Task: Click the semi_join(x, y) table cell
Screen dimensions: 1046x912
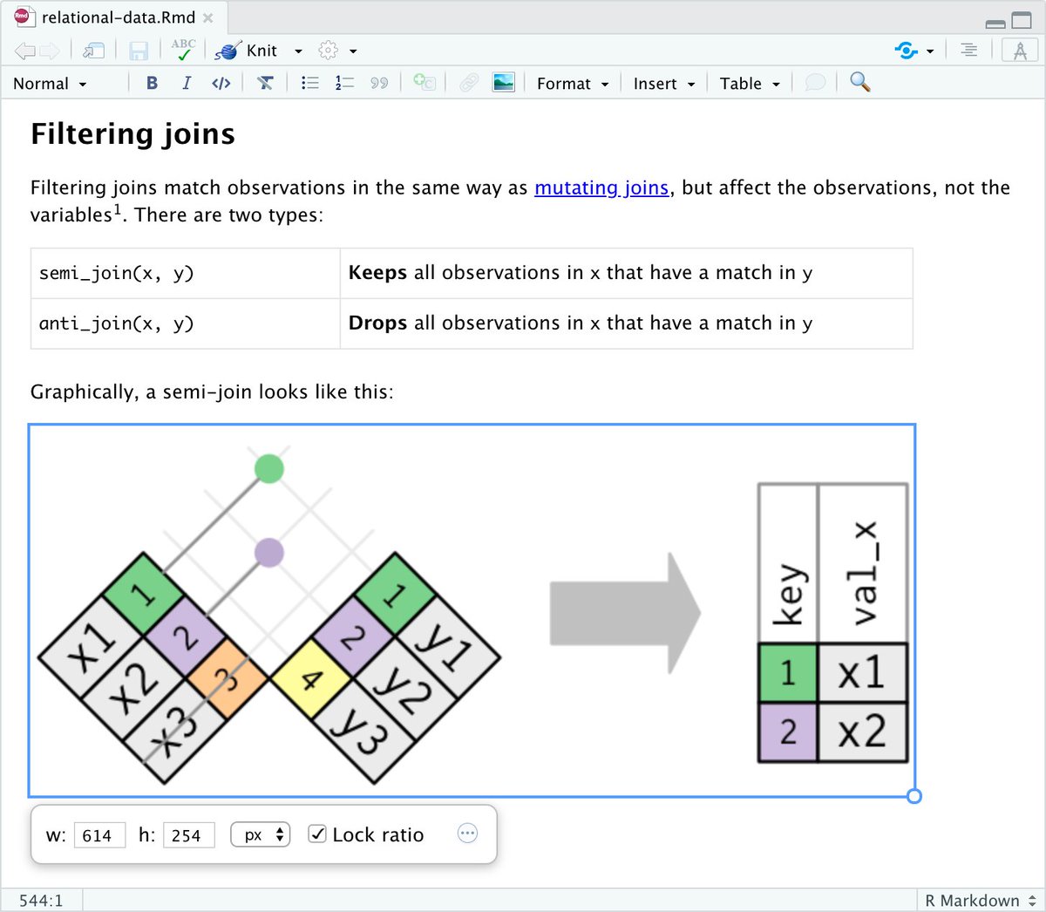Action: [186, 273]
